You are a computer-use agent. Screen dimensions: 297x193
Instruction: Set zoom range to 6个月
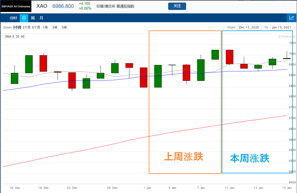point(36,27)
